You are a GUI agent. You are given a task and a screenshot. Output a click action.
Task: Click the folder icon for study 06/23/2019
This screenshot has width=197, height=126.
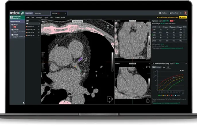coord(12,22)
